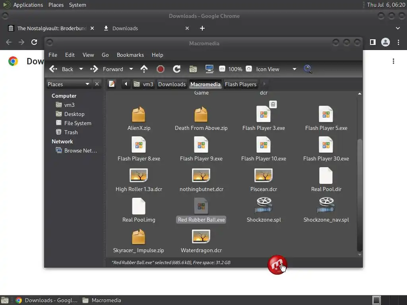Click Macromedia path bar button
Viewport: 407px width, 305px height.
[x=205, y=84]
